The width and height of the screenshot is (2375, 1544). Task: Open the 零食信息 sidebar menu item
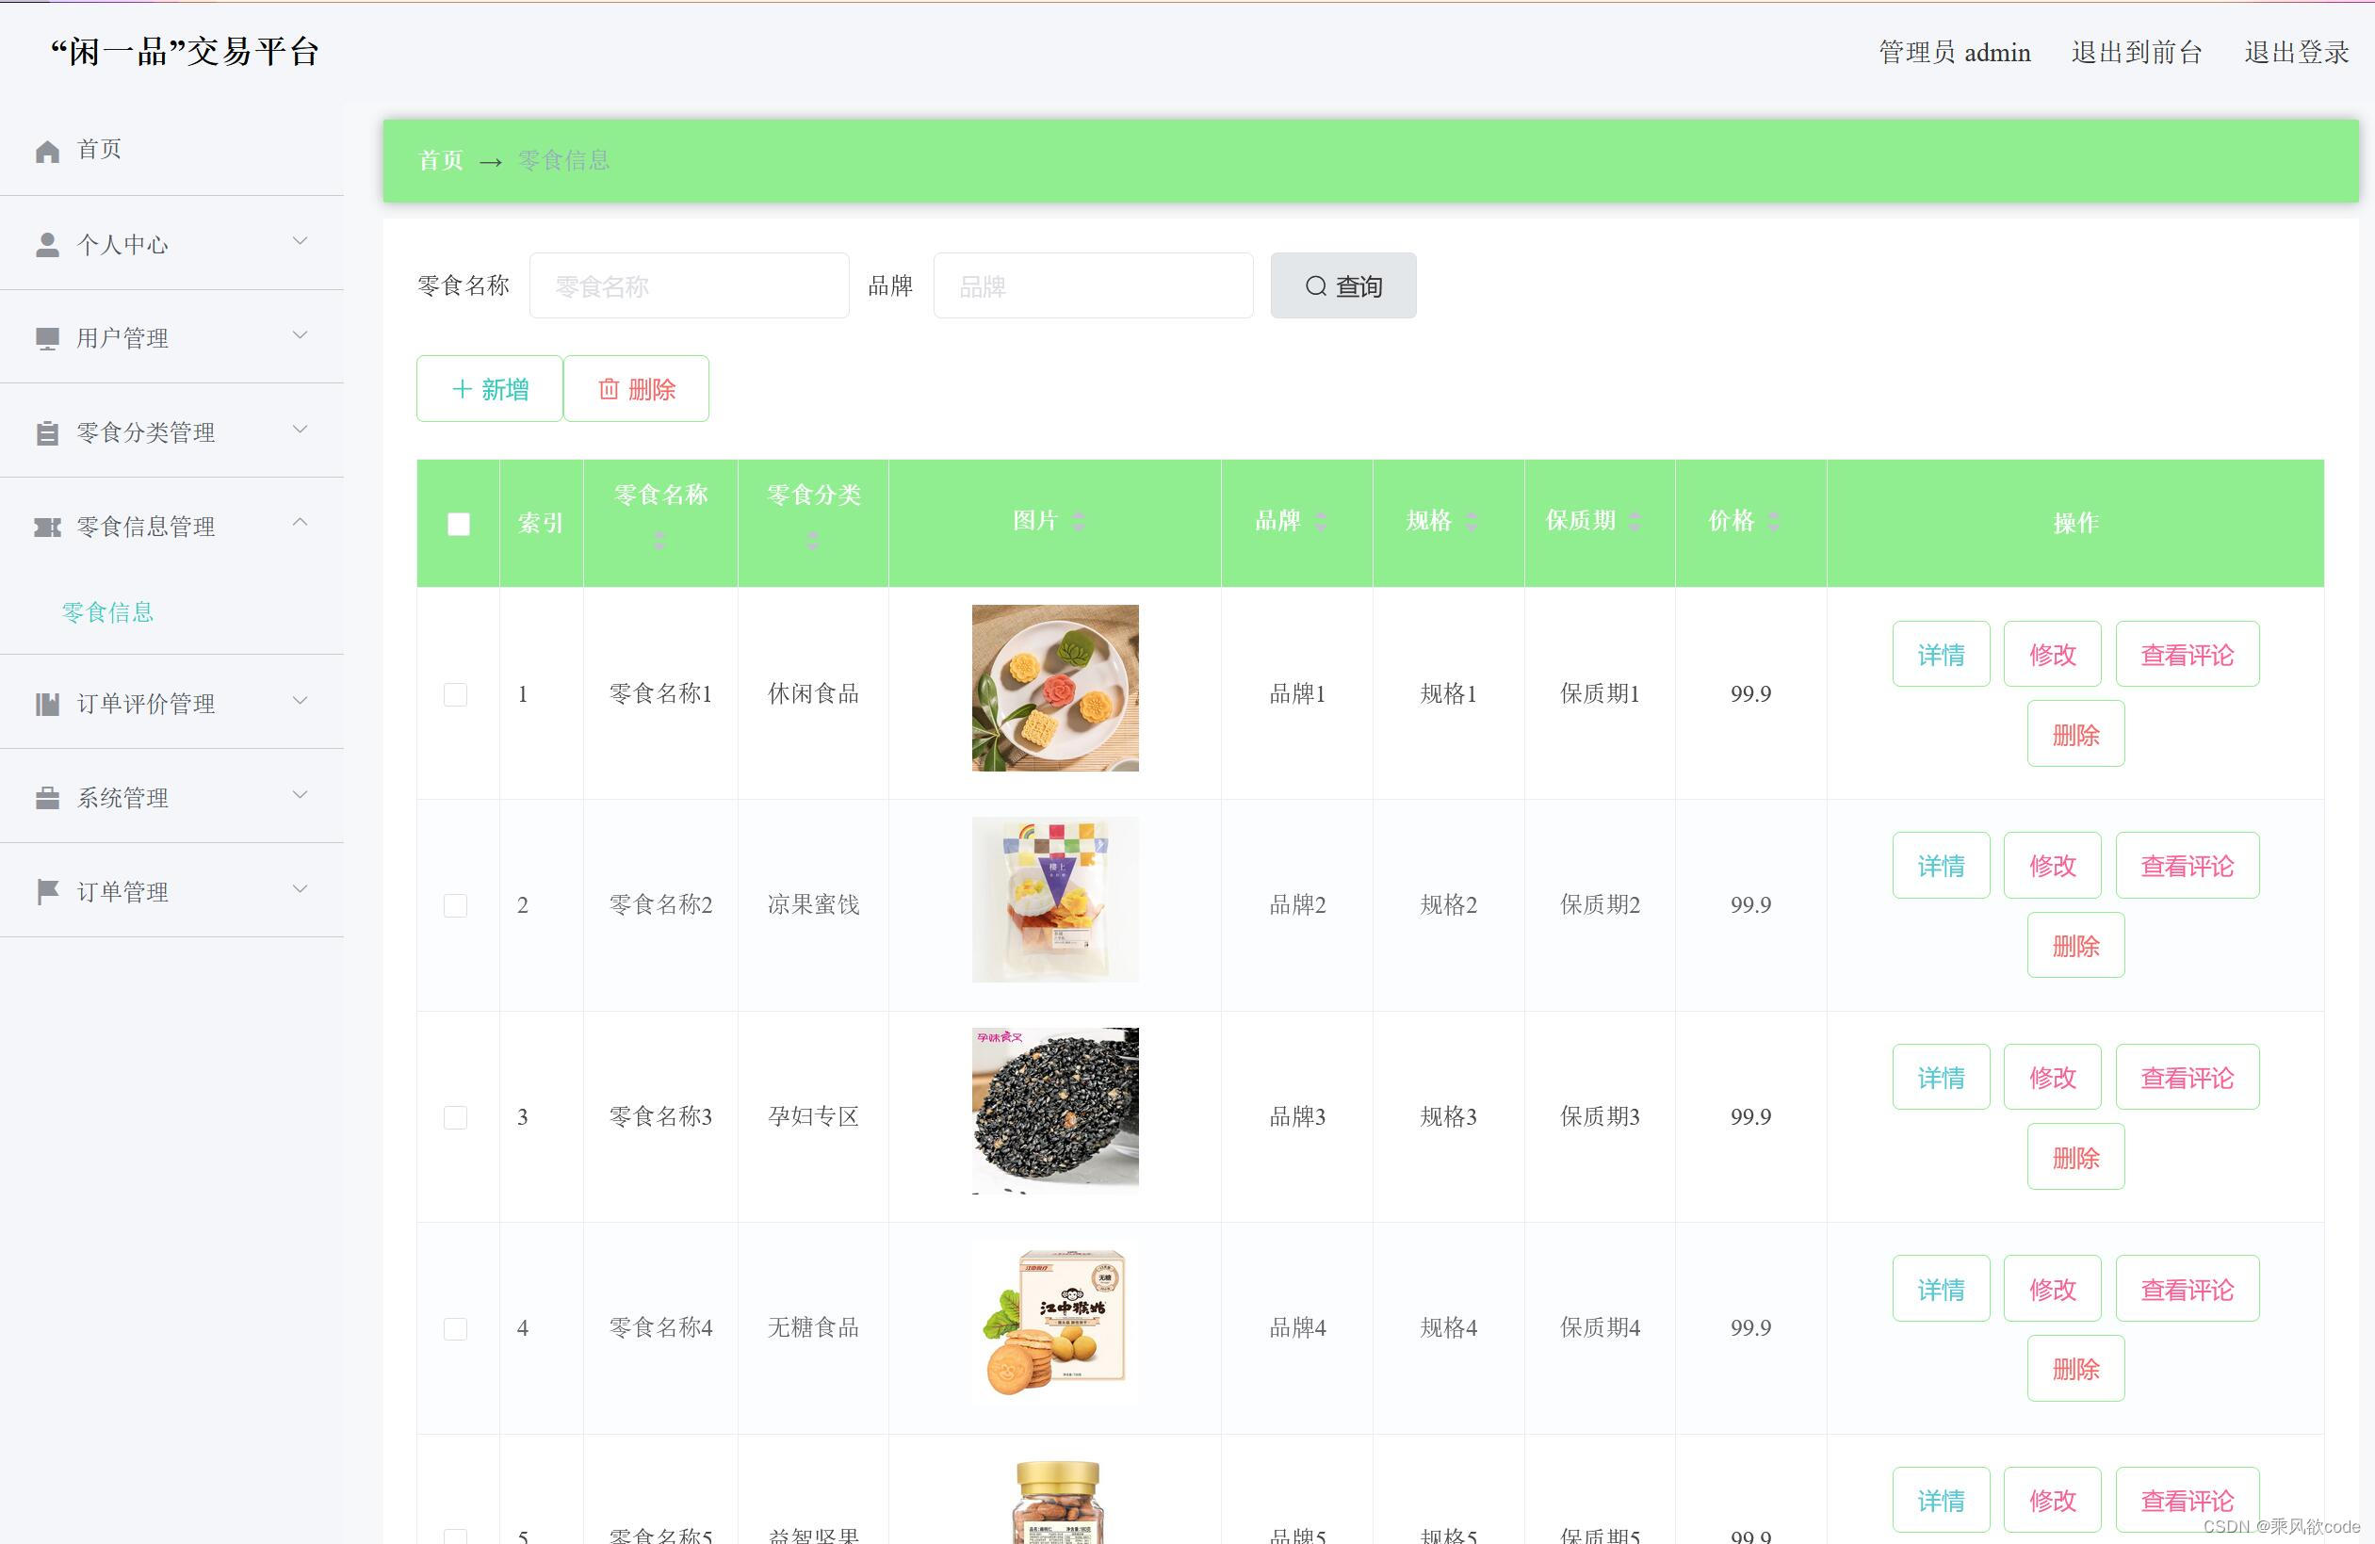pos(106,610)
